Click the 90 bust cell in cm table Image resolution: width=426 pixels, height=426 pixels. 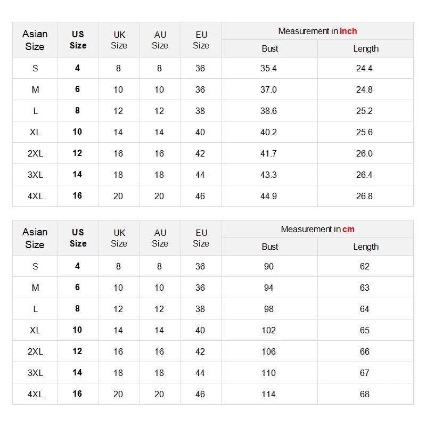pyautogui.click(x=268, y=267)
